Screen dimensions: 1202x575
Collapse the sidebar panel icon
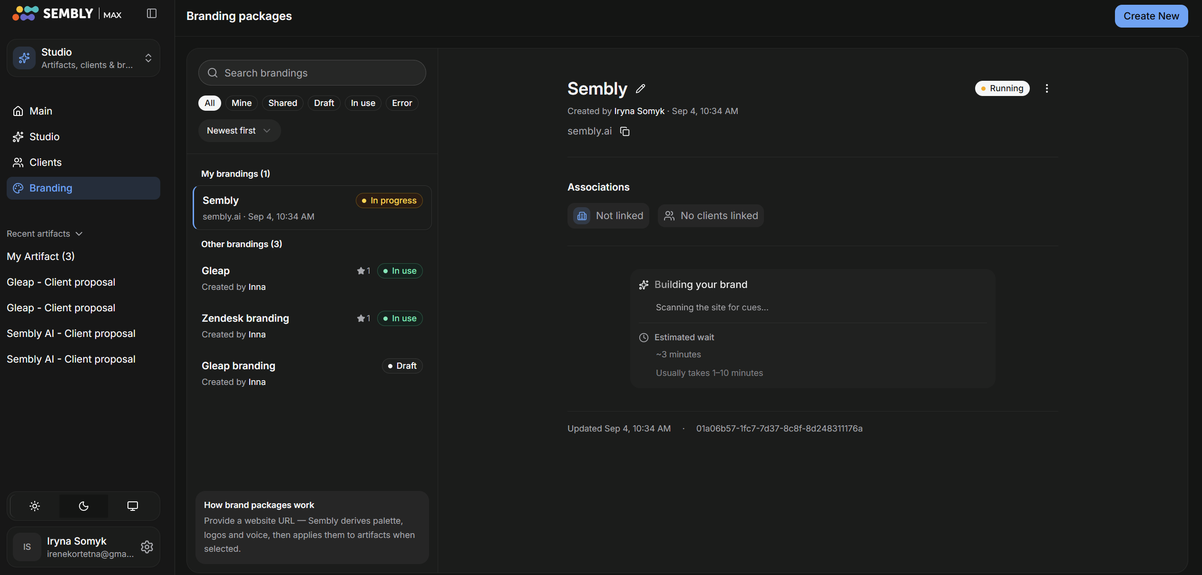(x=152, y=13)
